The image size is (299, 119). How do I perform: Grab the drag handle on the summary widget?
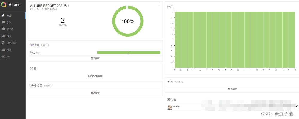[159, 5]
